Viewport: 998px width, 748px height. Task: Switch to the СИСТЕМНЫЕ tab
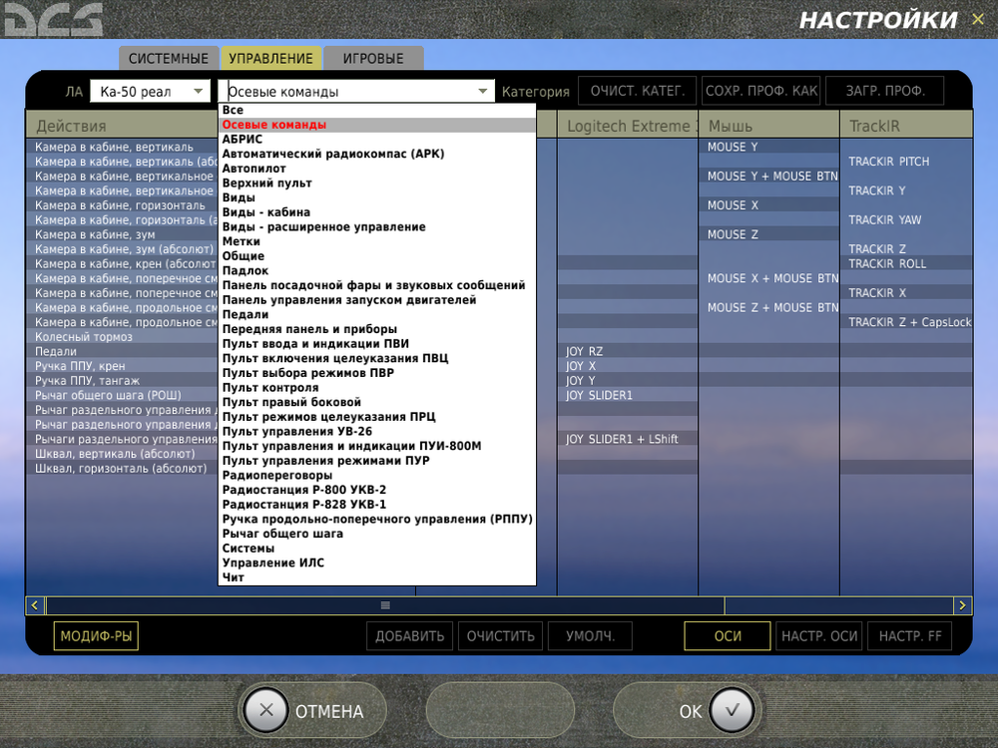coord(168,58)
